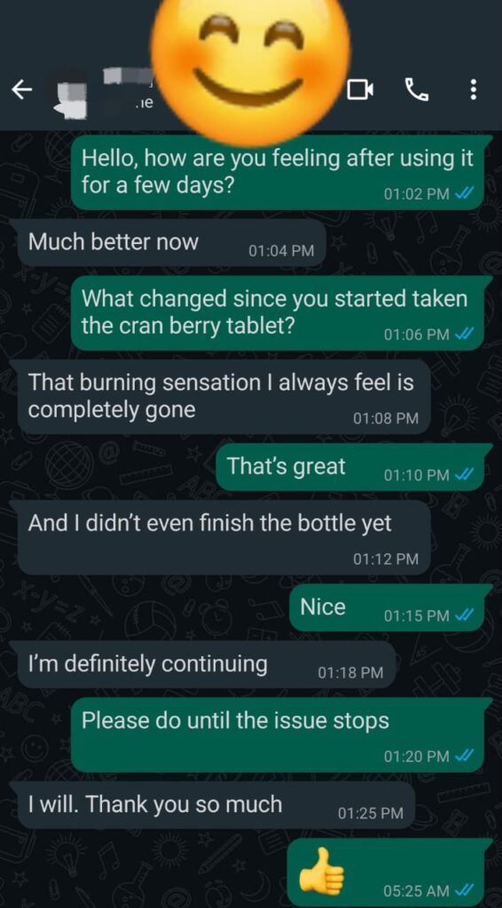This screenshot has height=908, width=502.
Task: Start a video call
Action: [x=361, y=90]
